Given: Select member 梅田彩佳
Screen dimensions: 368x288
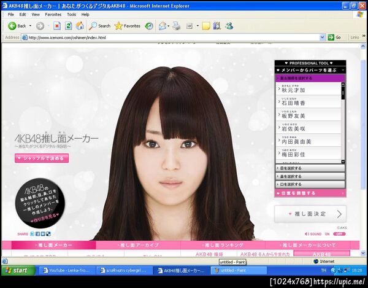Looking at the screenshot, I should click(x=308, y=153).
